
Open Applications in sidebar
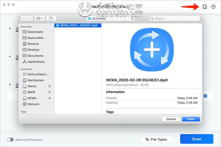coord(36,61)
